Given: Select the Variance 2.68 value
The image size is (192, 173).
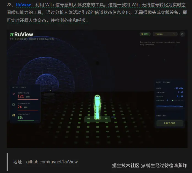Looking at the screenshot, I should click(180, 92).
